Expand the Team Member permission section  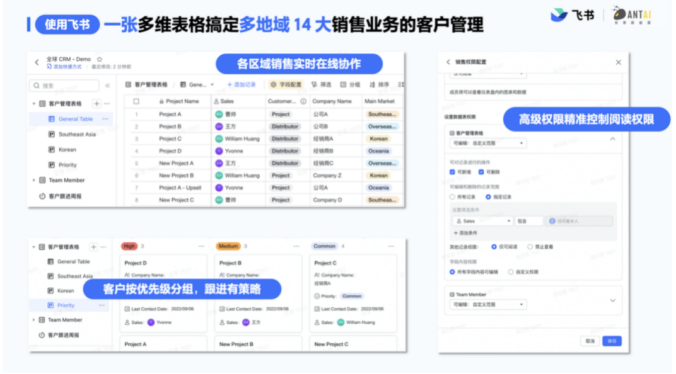point(613,300)
